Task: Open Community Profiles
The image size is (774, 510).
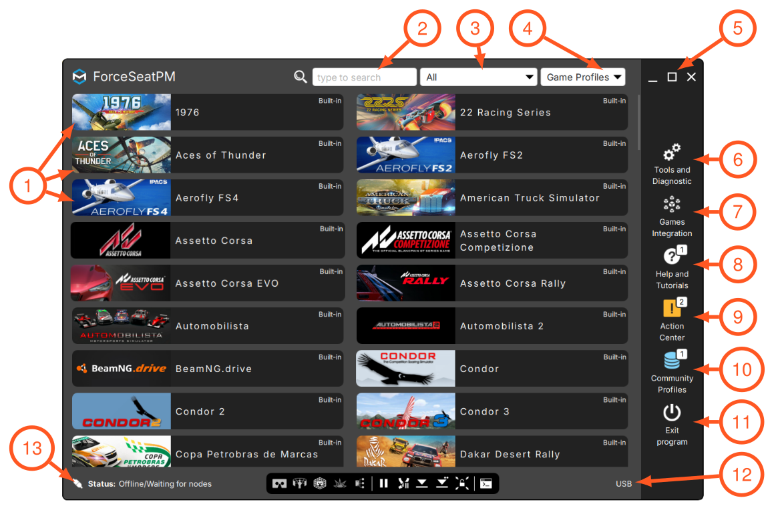Action: coord(671,373)
